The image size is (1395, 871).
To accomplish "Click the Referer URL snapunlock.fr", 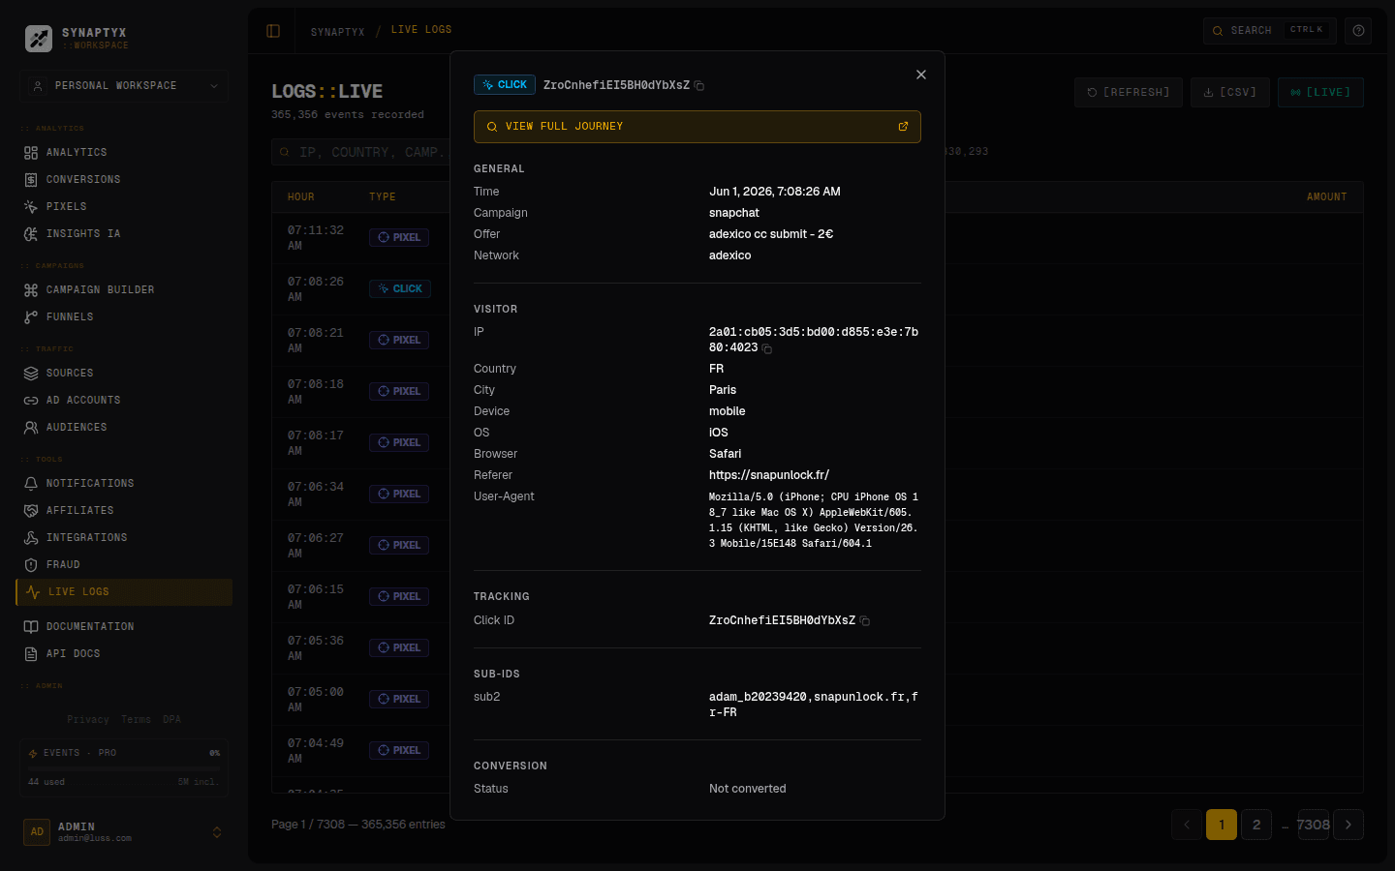I will pyautogui.click(x=769, y=475).
